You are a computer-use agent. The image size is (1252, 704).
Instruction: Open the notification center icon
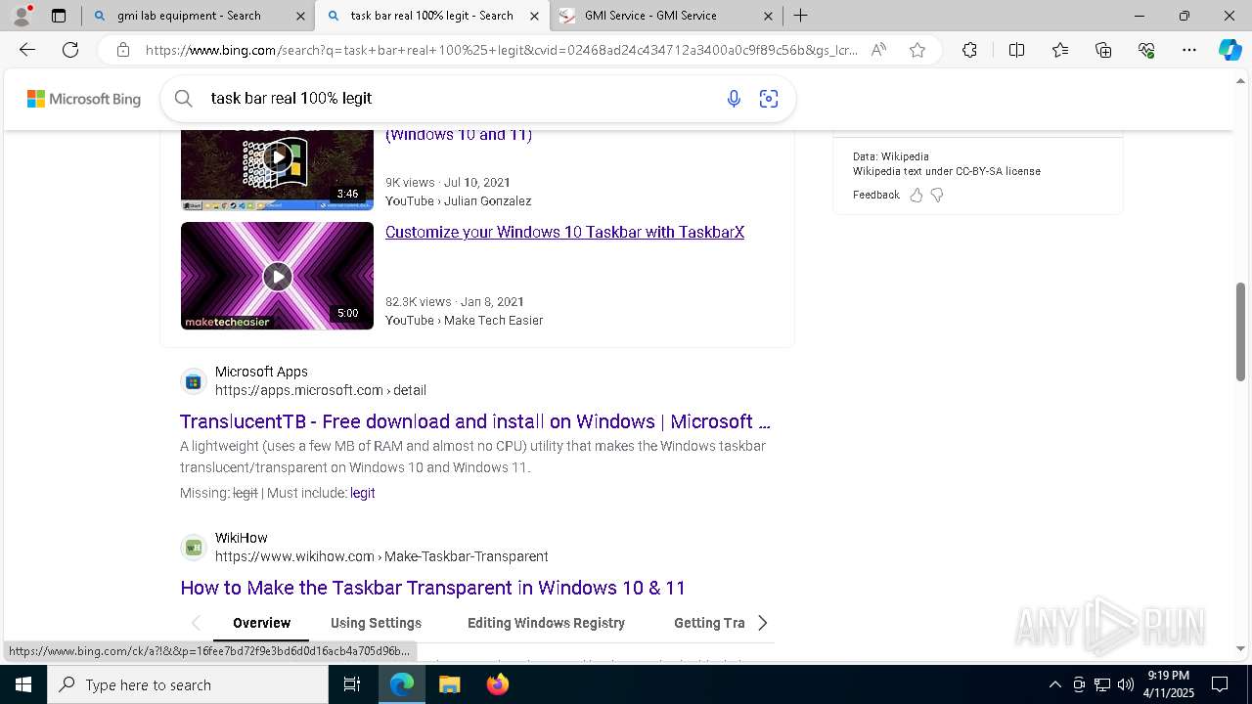point(1220,684)
